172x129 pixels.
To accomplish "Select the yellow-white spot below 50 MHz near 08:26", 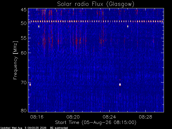I will (128, 26).
